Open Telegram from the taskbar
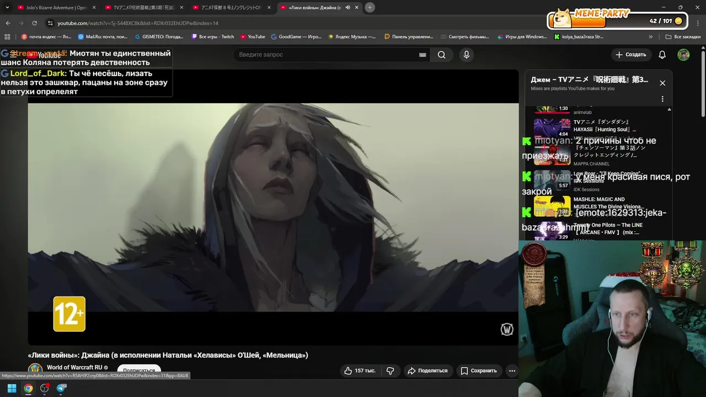Viewport: 706px width, 397px height. [x=61, y=388]
